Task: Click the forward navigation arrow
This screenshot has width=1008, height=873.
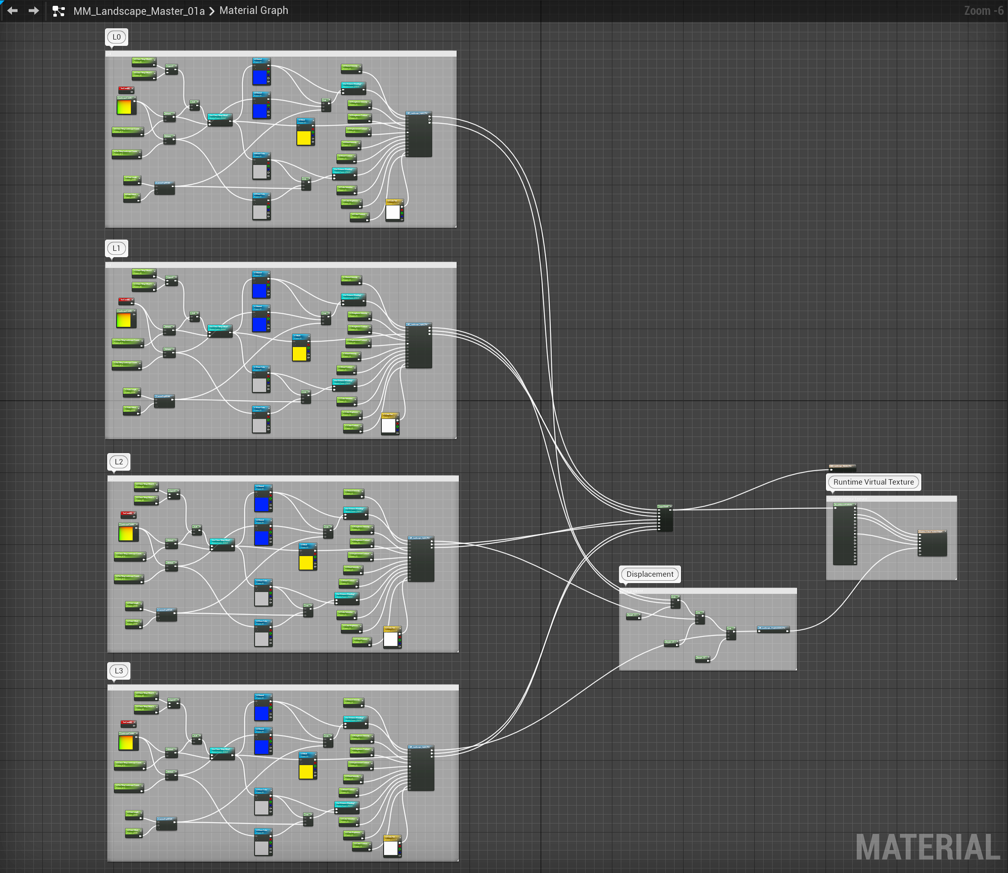Action: point(34,11)
